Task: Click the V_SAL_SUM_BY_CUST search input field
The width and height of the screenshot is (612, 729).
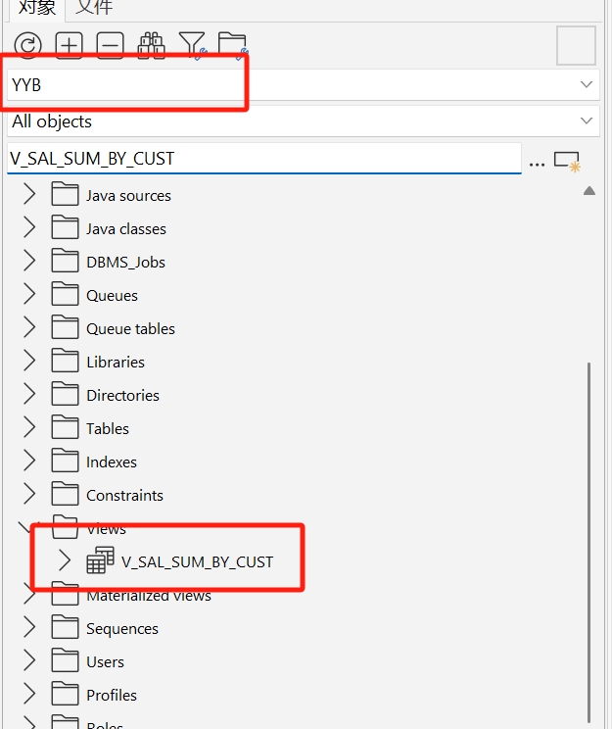Action: click(x=264, y=159)
